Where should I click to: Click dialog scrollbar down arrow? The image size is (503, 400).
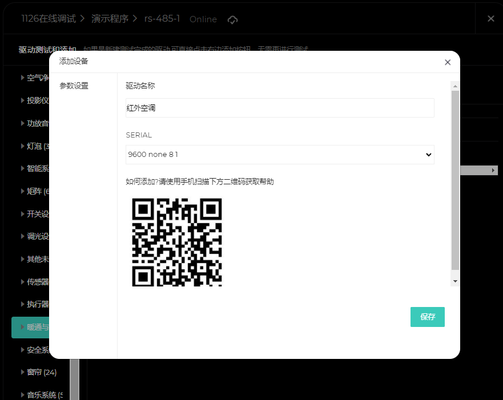[455, 281]
